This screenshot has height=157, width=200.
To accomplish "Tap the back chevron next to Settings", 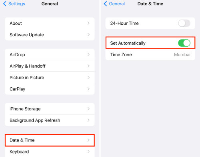I will 5,4.
